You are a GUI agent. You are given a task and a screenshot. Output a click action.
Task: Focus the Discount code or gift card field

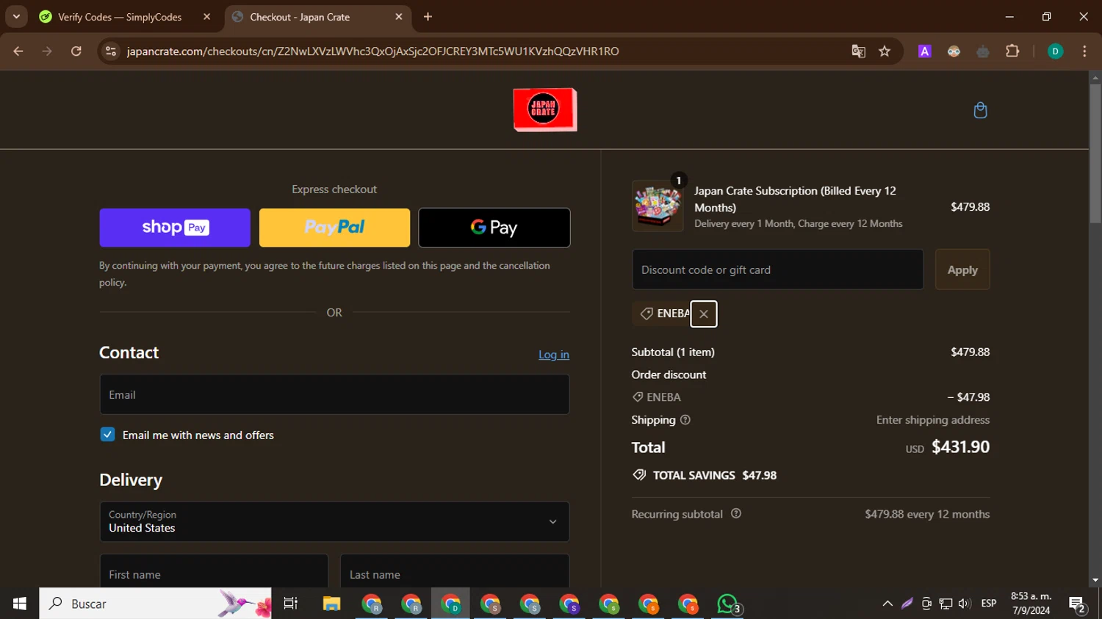click(777, 269)
